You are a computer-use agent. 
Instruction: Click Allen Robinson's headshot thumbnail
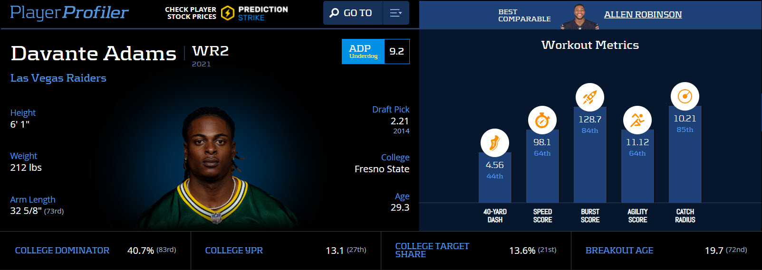coord(579,17)
